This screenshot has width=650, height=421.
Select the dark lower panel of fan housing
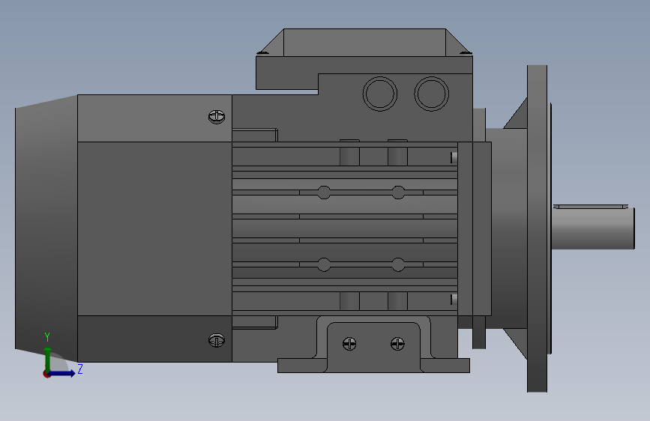point(154,339)
